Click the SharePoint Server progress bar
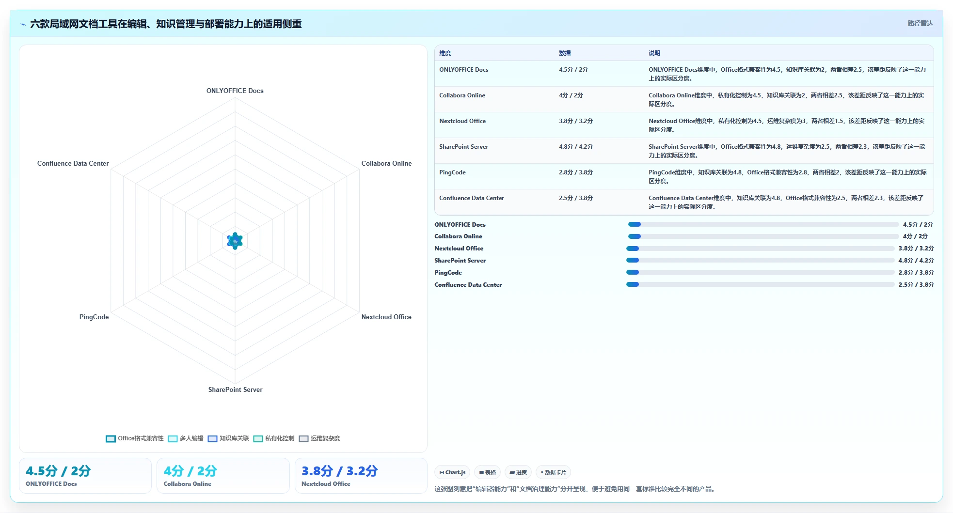Image resolution: width=953 pixels, height=513 pixels. coord(760,261)
